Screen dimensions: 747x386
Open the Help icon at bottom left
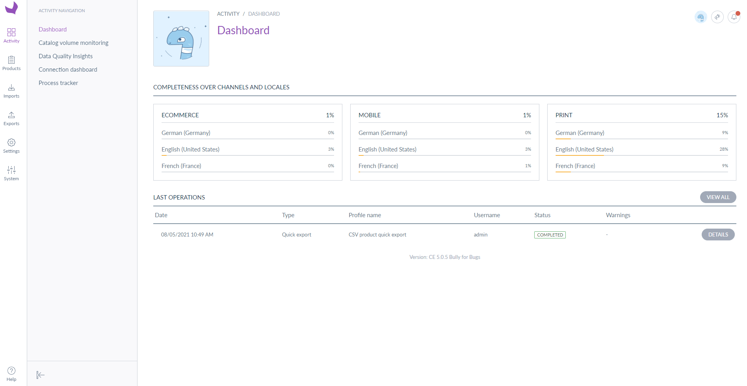(x=11, y=374)
